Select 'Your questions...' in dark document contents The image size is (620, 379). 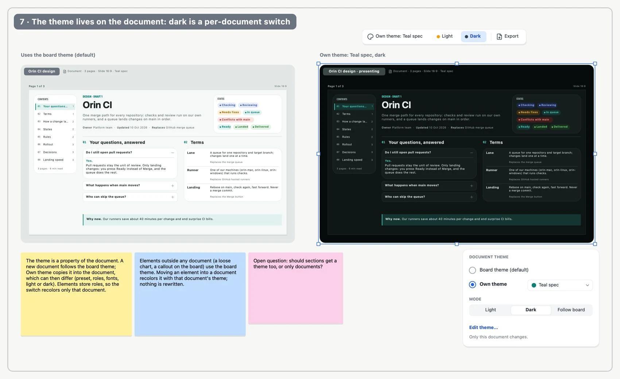pyautogui.click(x=354, y=107)
